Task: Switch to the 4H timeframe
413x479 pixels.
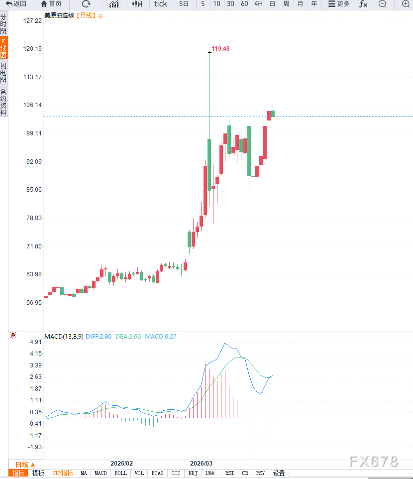Action: [258, 4]
